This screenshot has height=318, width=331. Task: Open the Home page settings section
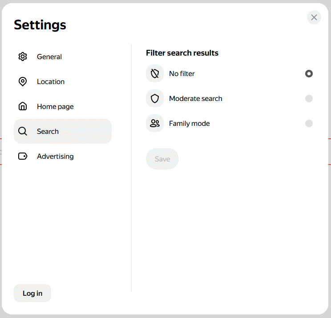point(63,106)
